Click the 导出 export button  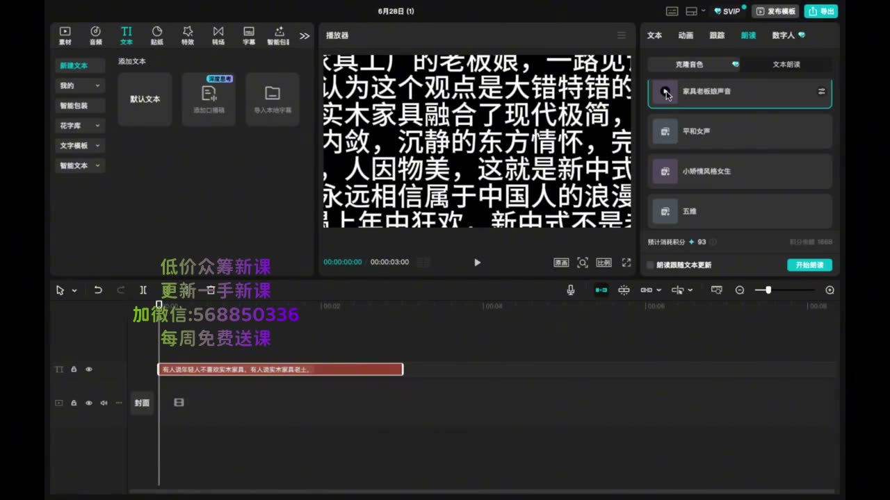click(x=821, y=11)
